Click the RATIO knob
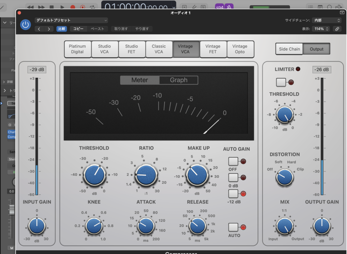The width and height of the screenshot is (347, 254). point(146,175)
